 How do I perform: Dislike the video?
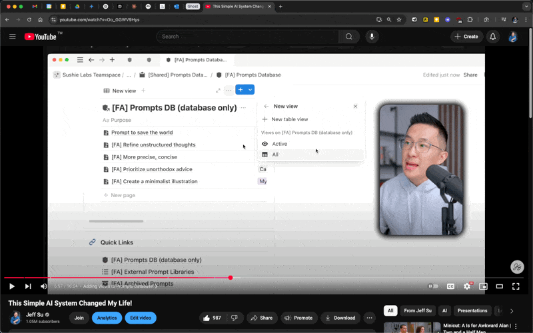pyautogui.click(x=234, y=318)
